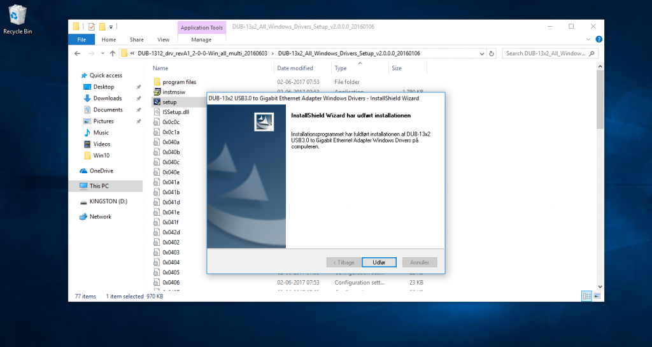Go forward with the forward arrow
This screenshot has width=652, height=347.
point(92,53)
